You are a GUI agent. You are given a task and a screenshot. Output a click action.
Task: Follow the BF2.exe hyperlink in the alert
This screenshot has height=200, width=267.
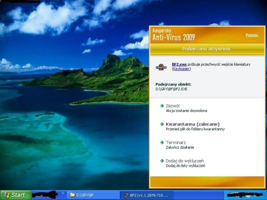click(179, 64)
